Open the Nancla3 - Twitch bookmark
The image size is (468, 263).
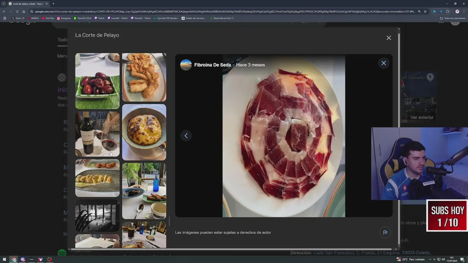point(141,18)
